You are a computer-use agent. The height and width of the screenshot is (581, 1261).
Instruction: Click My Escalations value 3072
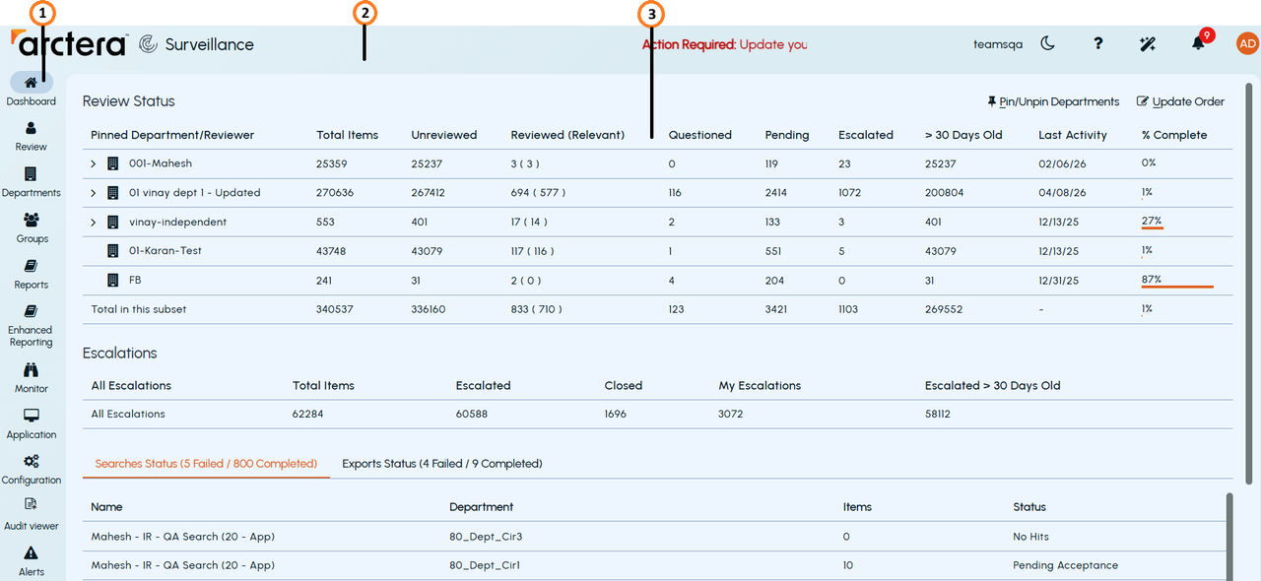click(731, 414)
